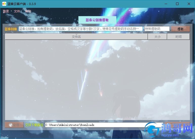This screenshot has height=139, width=195.
Task: Click the 蓝奏云链接 input field
Action: 81,29
